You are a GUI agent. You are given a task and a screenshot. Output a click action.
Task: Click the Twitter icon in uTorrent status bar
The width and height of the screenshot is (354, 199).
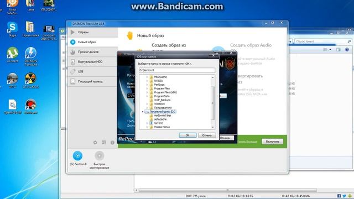pyautogui.click(x=344, y=196)
